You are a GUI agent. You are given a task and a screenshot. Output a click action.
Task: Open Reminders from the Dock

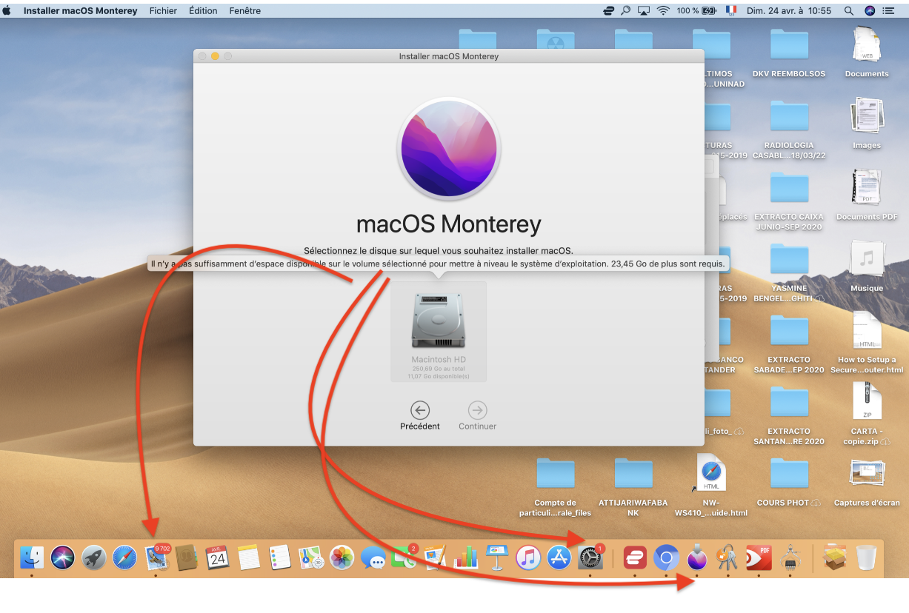click(279, 557)
